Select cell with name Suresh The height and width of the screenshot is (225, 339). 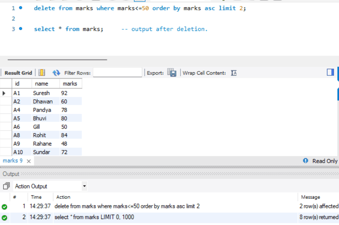46,93
